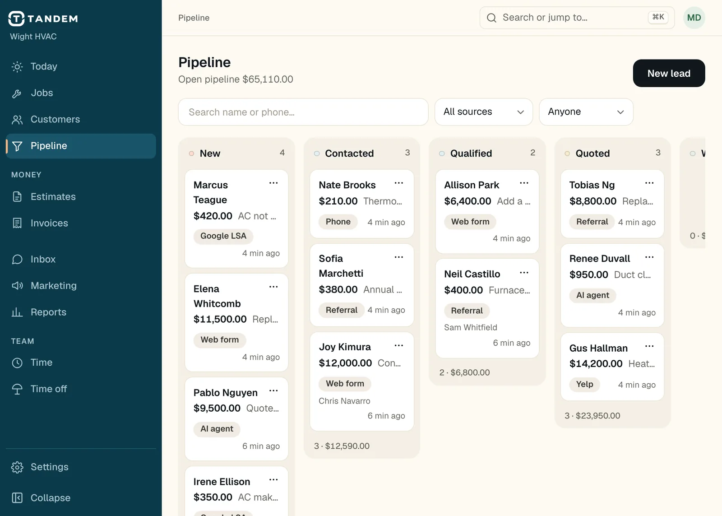Click Pipeline breadcrumb at top
722x516 pixels.
point(194,18)
